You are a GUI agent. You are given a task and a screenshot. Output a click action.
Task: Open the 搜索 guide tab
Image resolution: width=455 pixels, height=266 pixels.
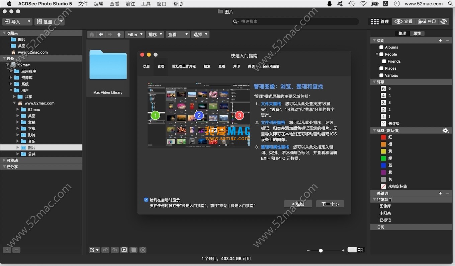point(207,66)
